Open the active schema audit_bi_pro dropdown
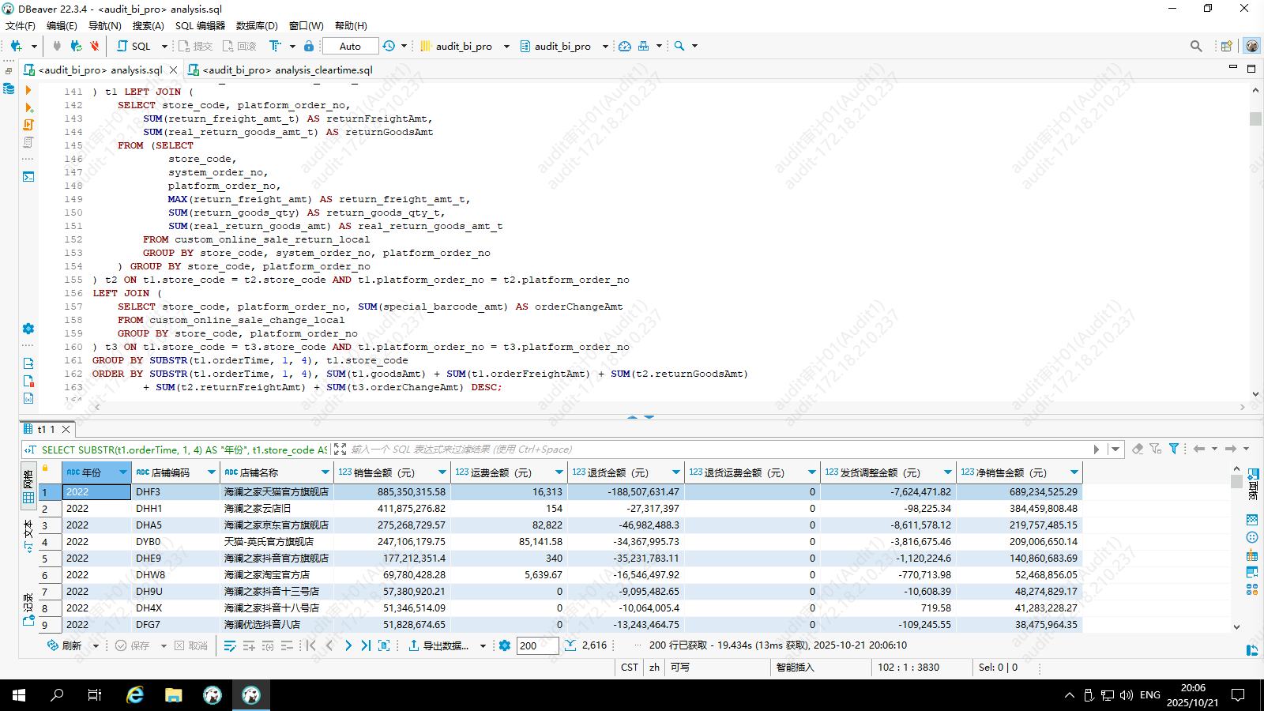The height and width of the screenshot is (711, 1264). click(562, 46)
